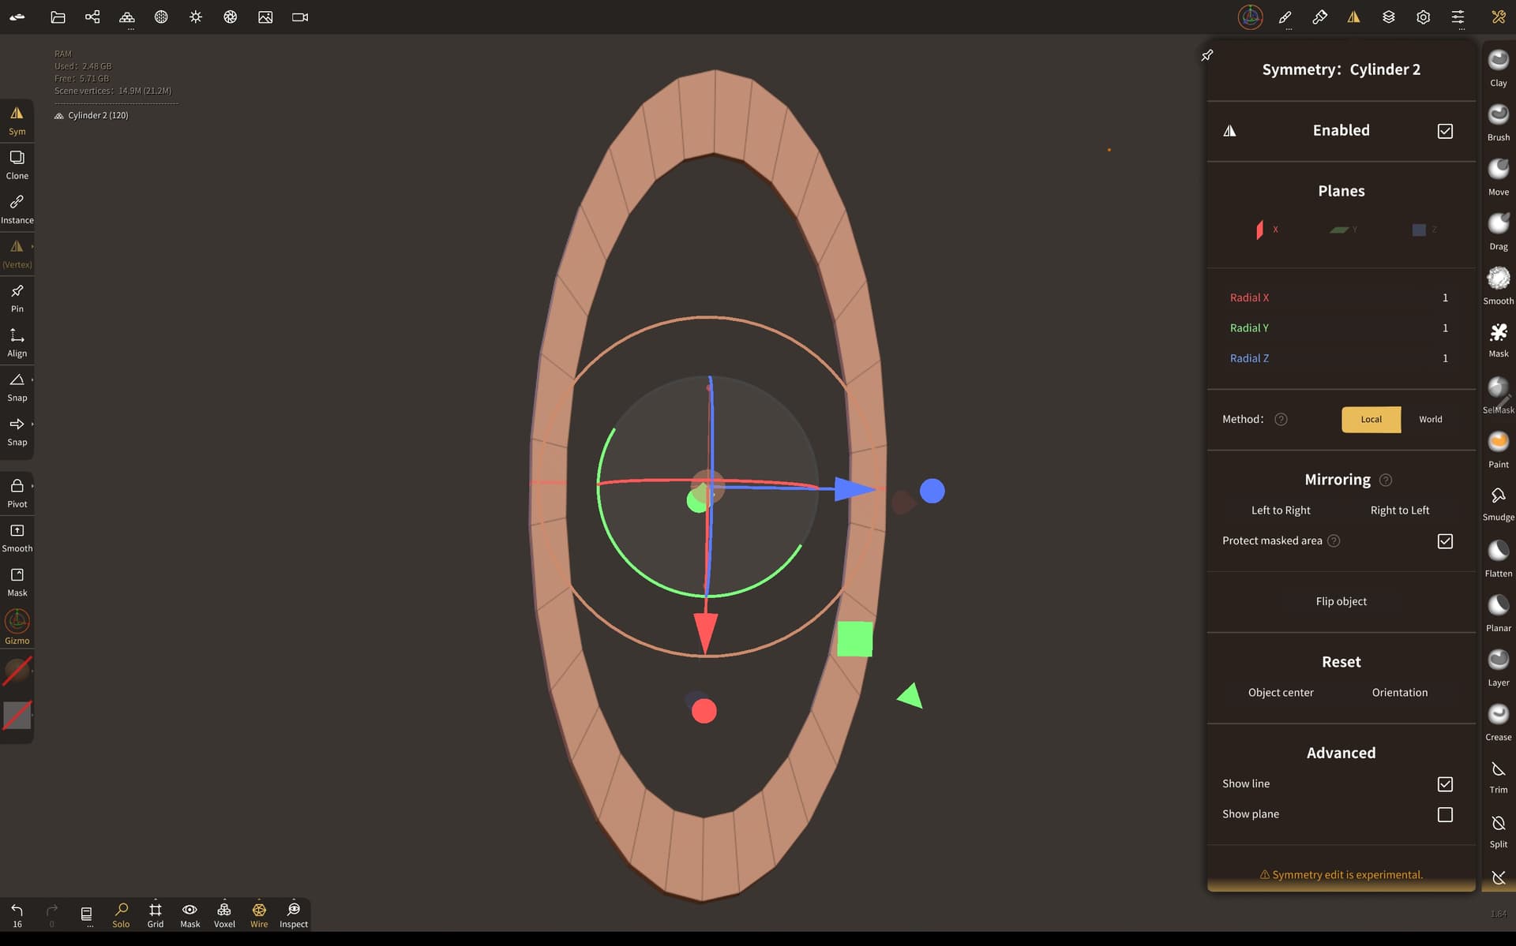Screen dimensions: 1516x946
Task: Toggle the Z symmetry plane
Action: [1423, 230]
